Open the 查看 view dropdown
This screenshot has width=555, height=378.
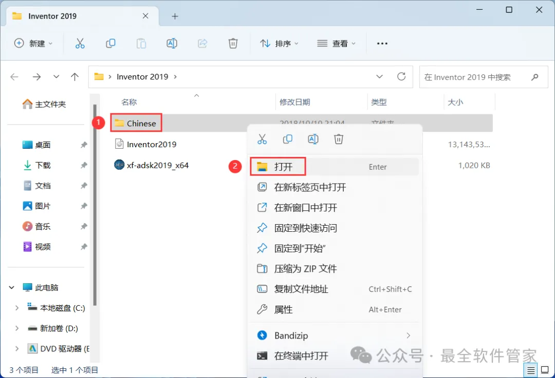(x=336, y=44)
